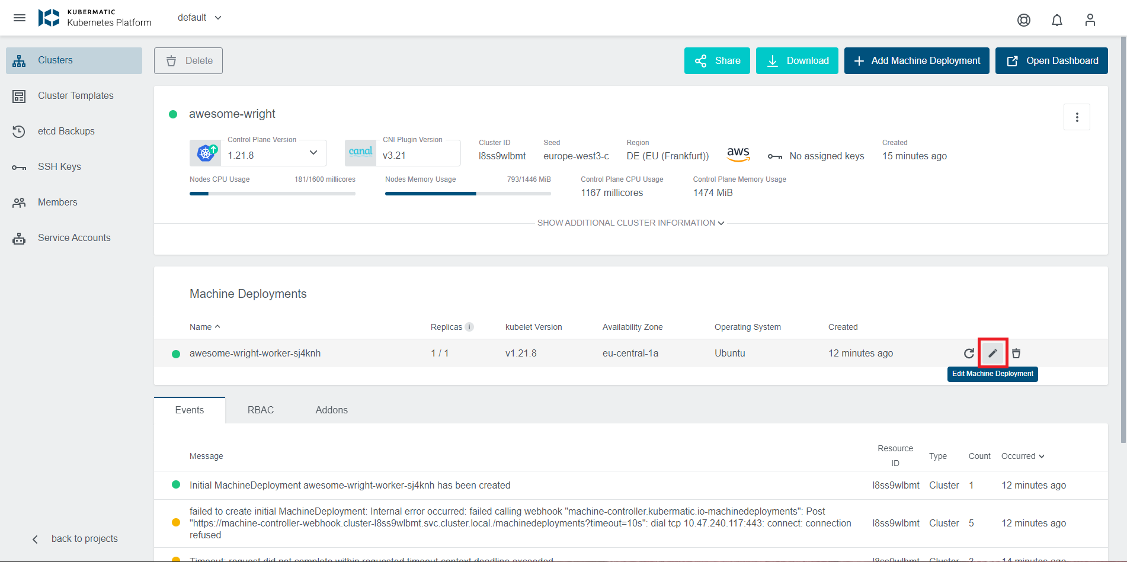
Task: Click the Add Machine Deployment button
Action: (916, 60)
